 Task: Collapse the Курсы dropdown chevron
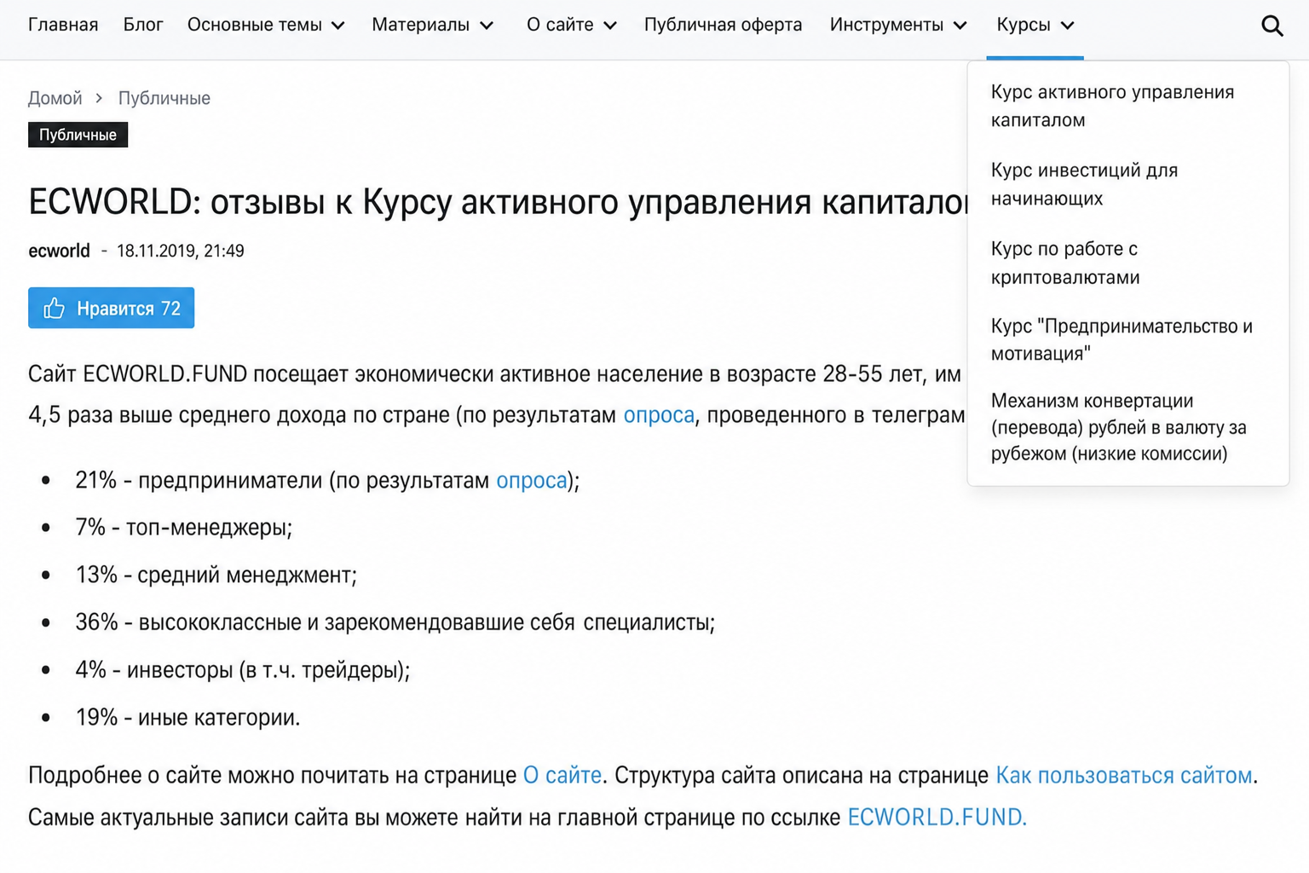1067,26
